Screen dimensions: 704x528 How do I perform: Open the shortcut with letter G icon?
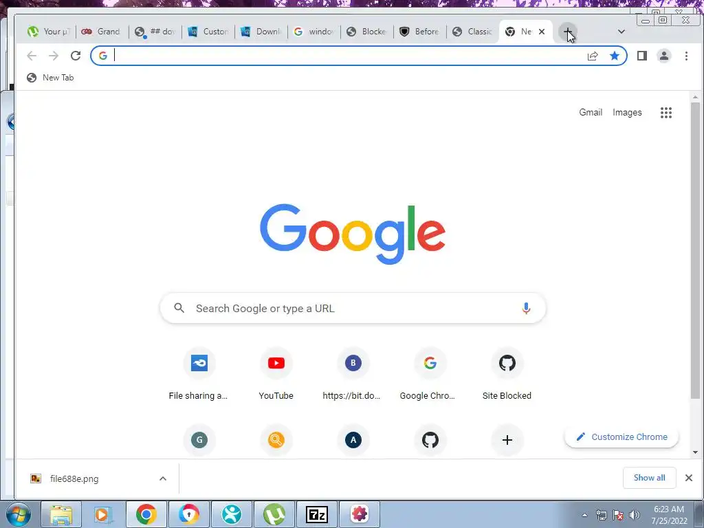199,440
